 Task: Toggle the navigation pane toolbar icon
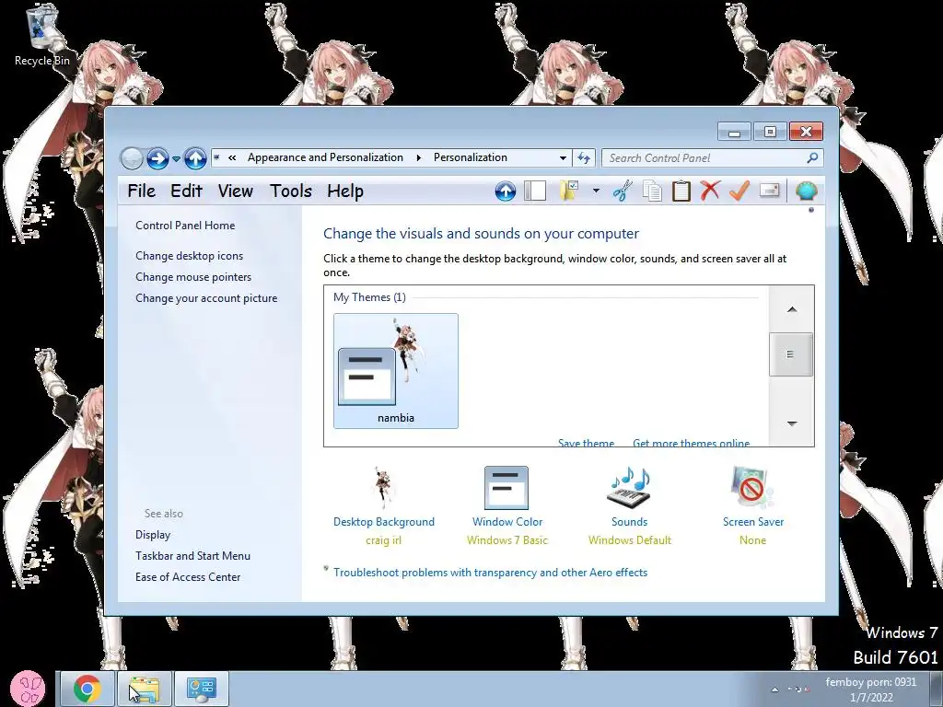[x=535, y=191]
